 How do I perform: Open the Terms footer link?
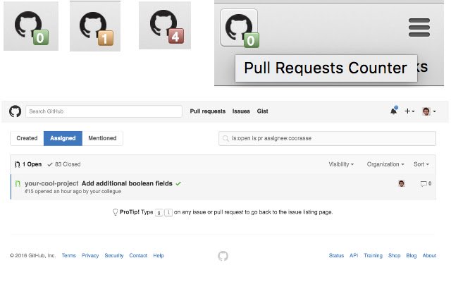click(x=69, y=255)
